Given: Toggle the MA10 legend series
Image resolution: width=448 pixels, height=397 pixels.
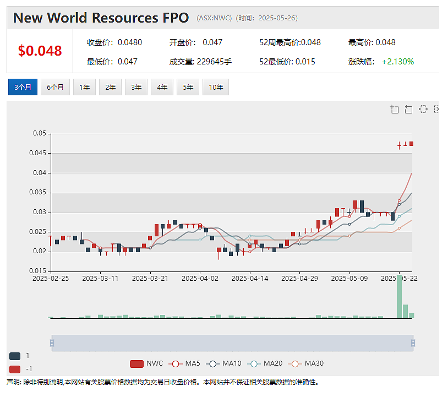Looking at the screenshot, I should 223,363.
